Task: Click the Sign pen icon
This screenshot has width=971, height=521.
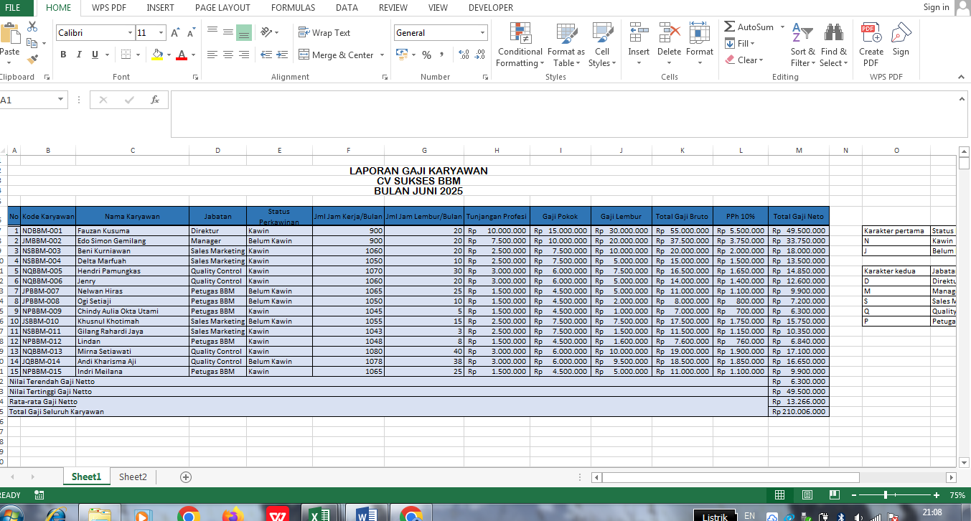Action: 901,33
